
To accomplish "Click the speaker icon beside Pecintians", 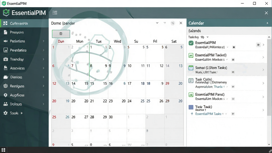I will [x=6, y=41].
